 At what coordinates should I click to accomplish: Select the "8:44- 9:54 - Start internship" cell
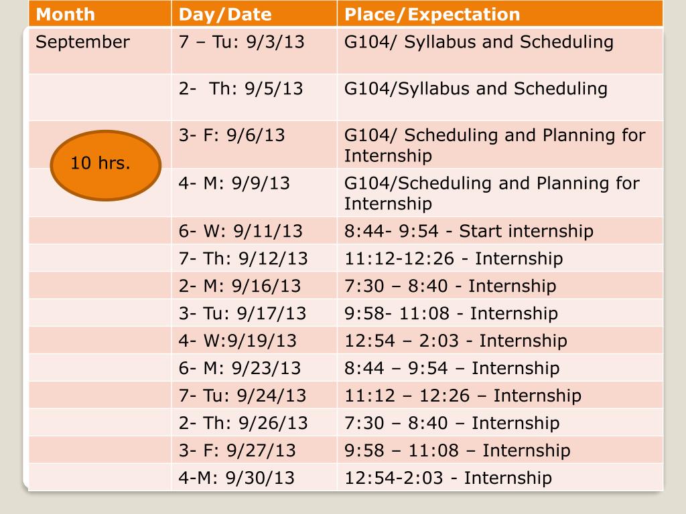(x=469, y=232)
